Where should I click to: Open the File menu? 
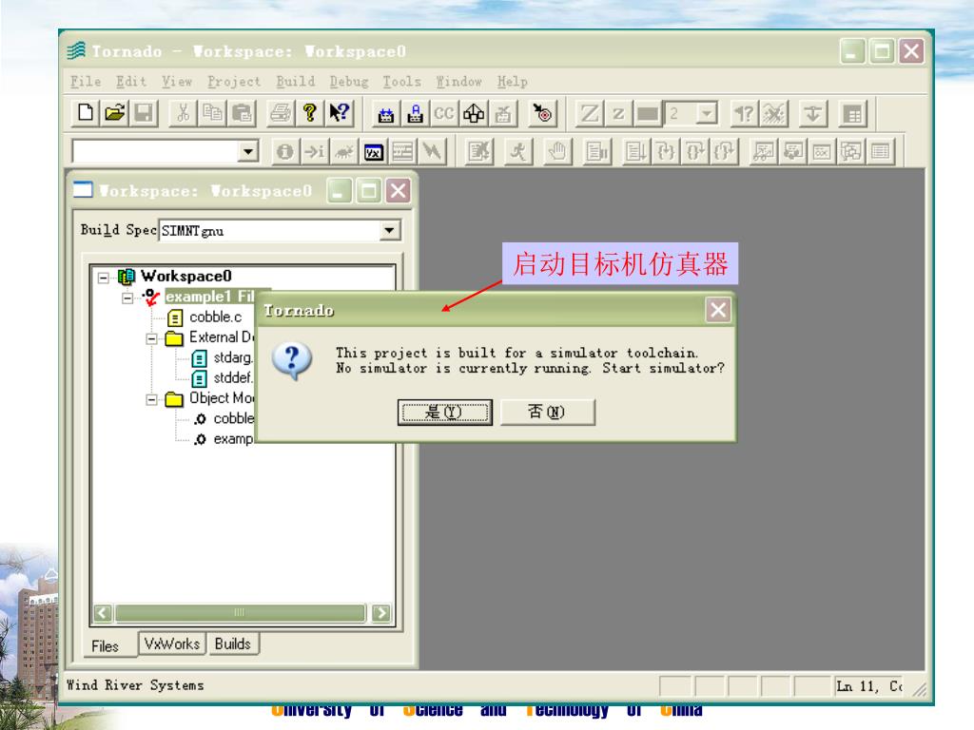pos(85,82)
